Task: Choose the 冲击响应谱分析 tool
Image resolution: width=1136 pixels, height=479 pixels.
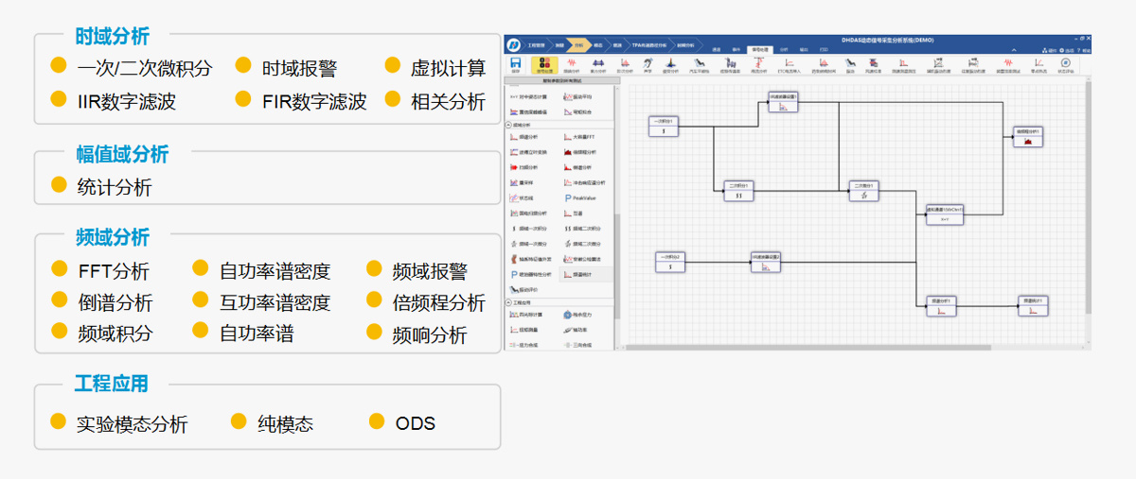Action: (x=584, y=182)
